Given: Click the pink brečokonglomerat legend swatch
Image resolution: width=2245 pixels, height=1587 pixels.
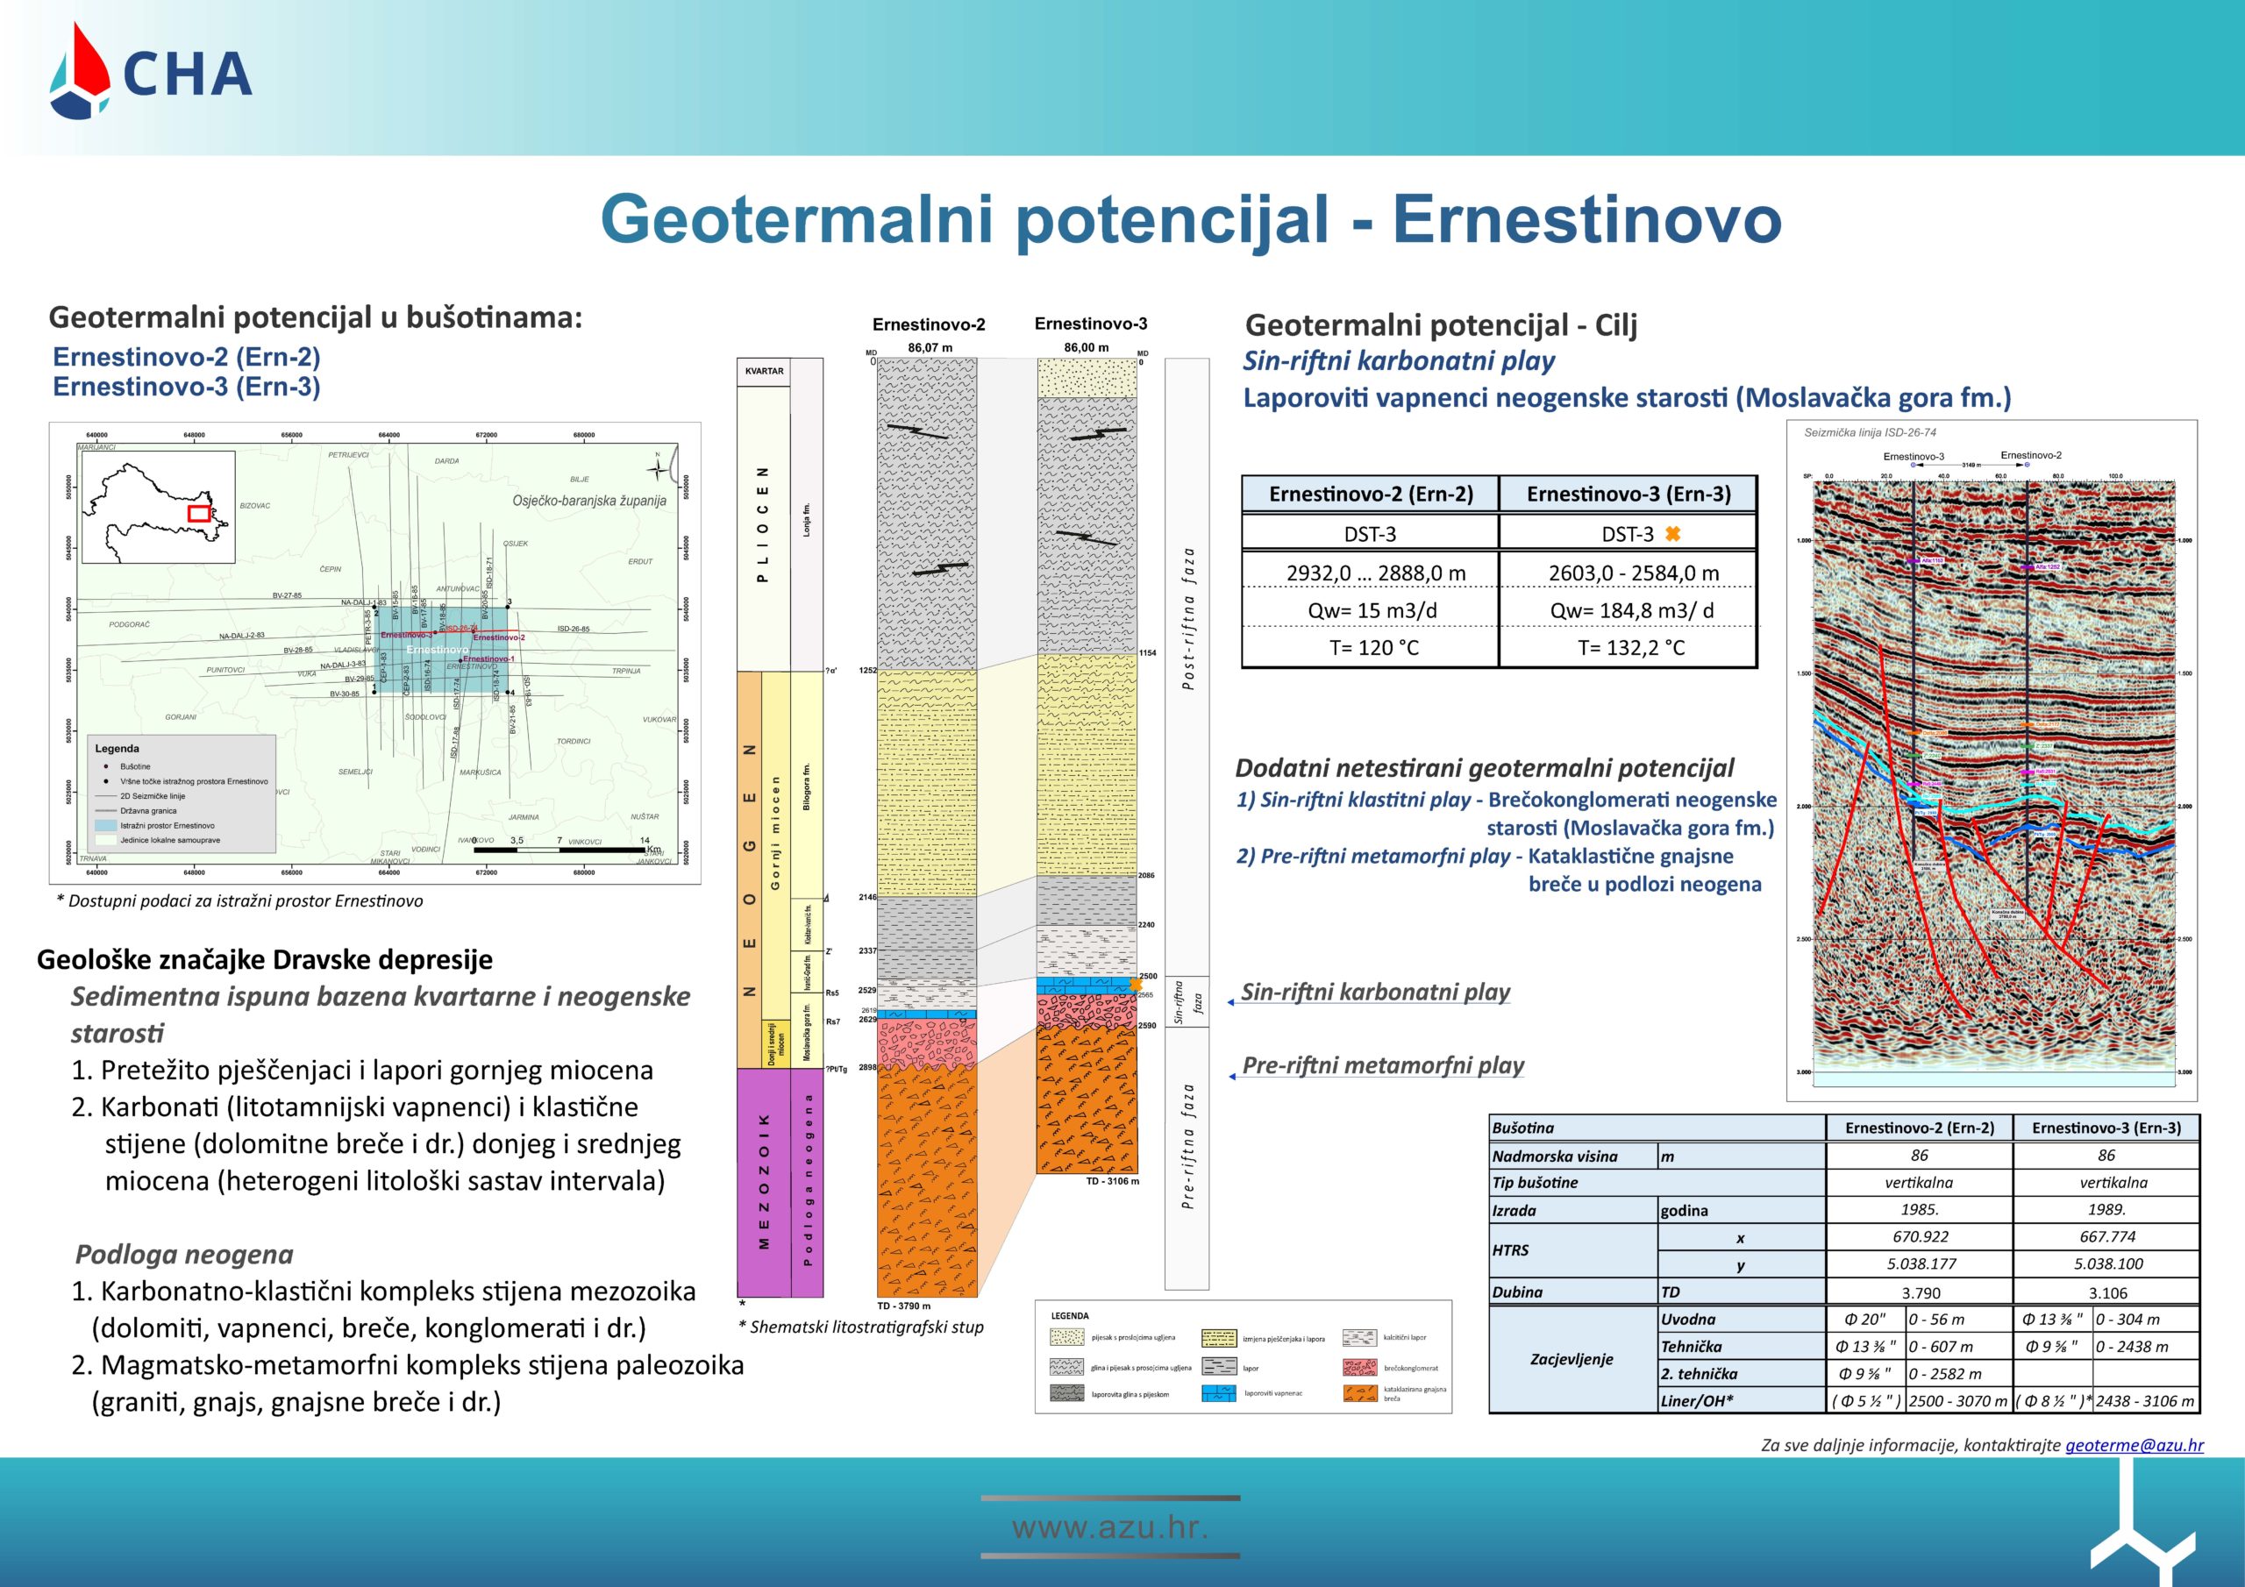Looking at the screenshot, I should (1362, 1367).
